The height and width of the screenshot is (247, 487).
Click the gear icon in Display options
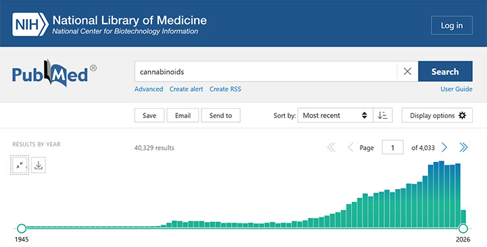[463, 115]
